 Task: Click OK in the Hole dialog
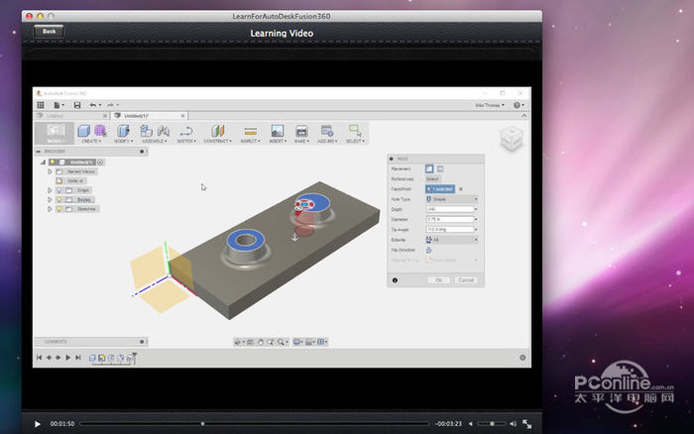[x=438, y=280]
